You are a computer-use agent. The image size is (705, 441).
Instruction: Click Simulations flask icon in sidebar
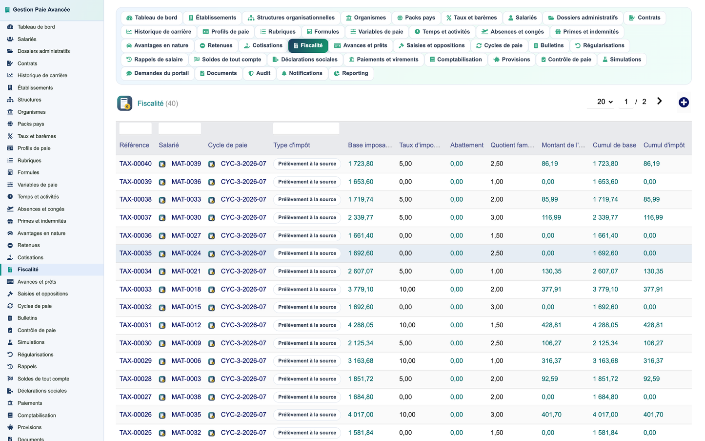pos(10,342)
